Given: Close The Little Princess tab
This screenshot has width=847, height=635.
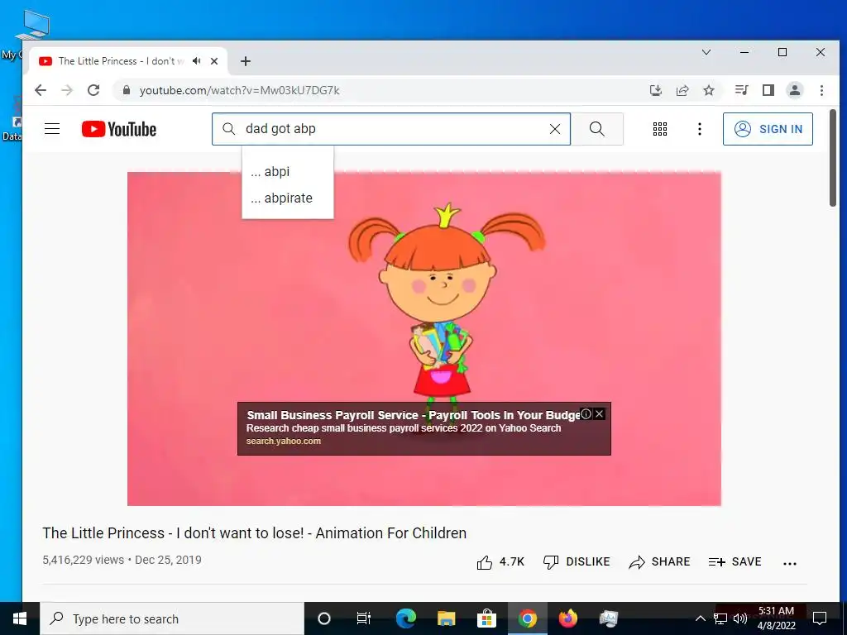Looking at the screenshot, I should [214, 61].
